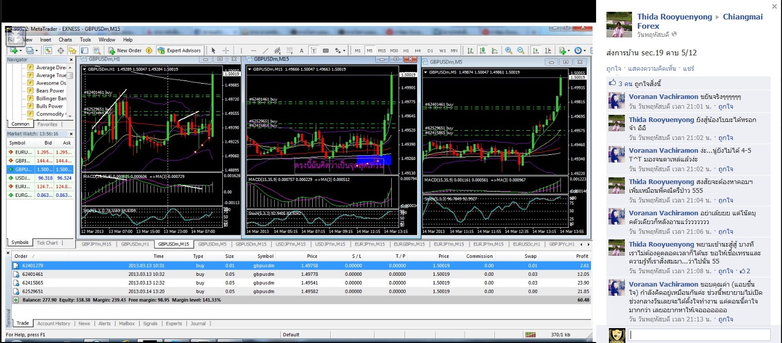Select the text 'A' drawing tool
The image size is (782, 343).
(x=301, y=50)
